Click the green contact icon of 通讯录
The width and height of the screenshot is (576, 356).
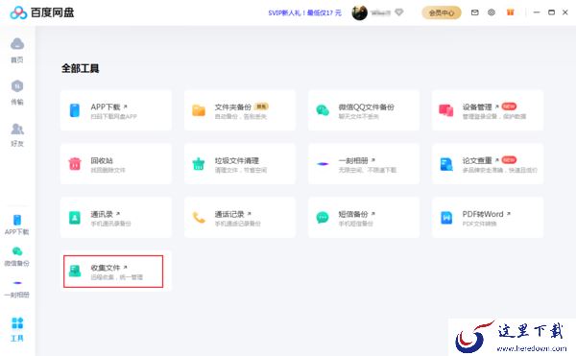point(75,217)
